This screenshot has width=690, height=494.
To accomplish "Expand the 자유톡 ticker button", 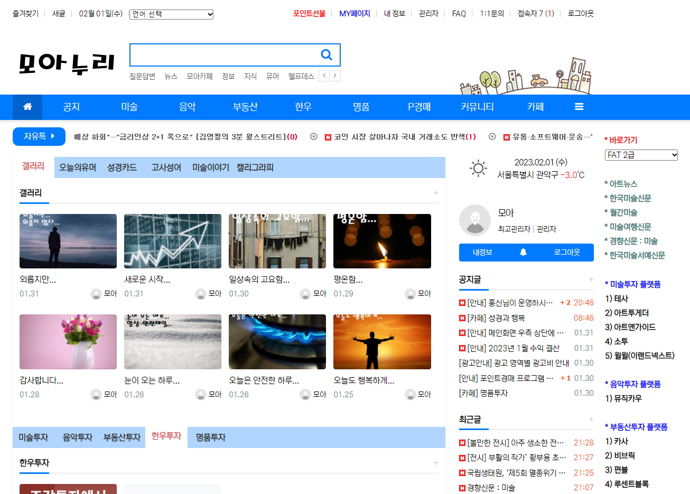I will point(39,136).
